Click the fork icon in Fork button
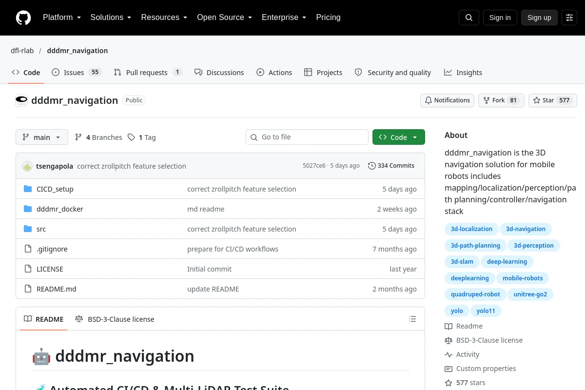585x390 pixels. coord(487,100)
